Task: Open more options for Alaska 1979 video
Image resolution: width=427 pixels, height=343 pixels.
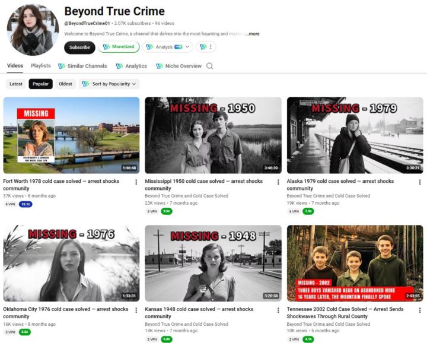Action: pos(420,182)
